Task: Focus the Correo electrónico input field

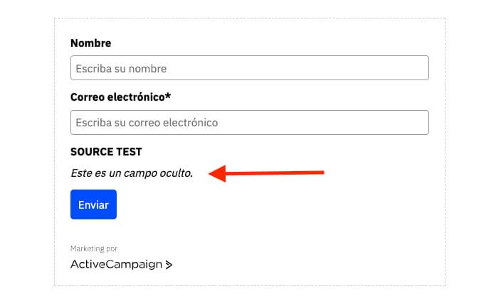Action: click(249, 123)
